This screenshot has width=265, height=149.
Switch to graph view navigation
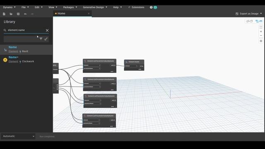click(x=259, y=21)
